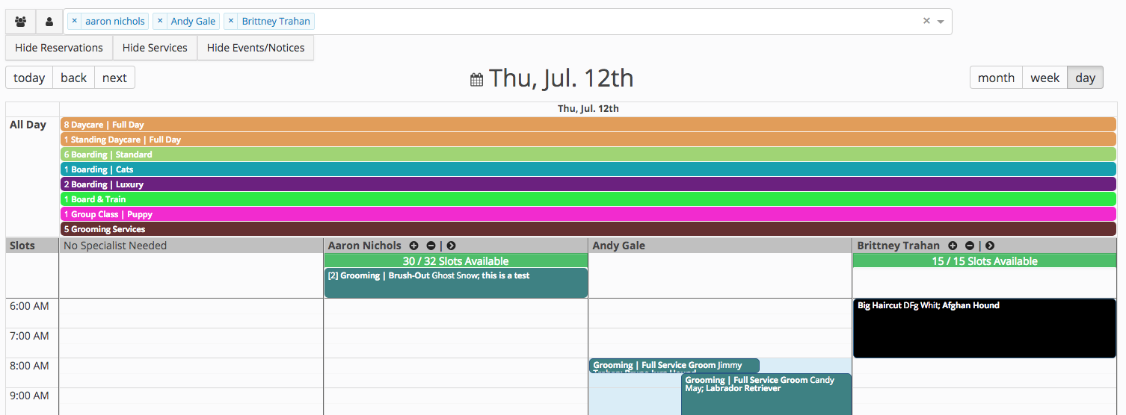1126x415 pixels.
Task: Remove the aaron nichols tag
Action: [x=75, y=21]
